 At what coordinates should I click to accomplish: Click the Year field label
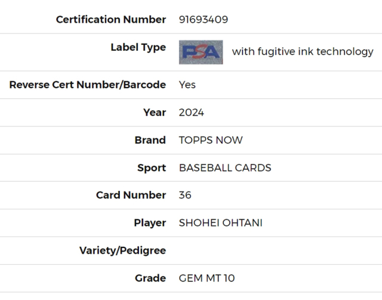pos(155,113)
